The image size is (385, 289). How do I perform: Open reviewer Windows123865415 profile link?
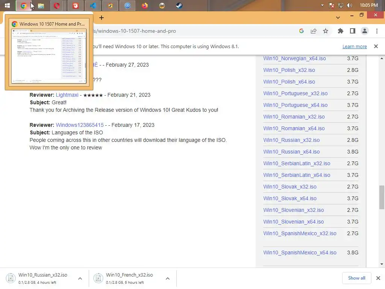point(80,125)
